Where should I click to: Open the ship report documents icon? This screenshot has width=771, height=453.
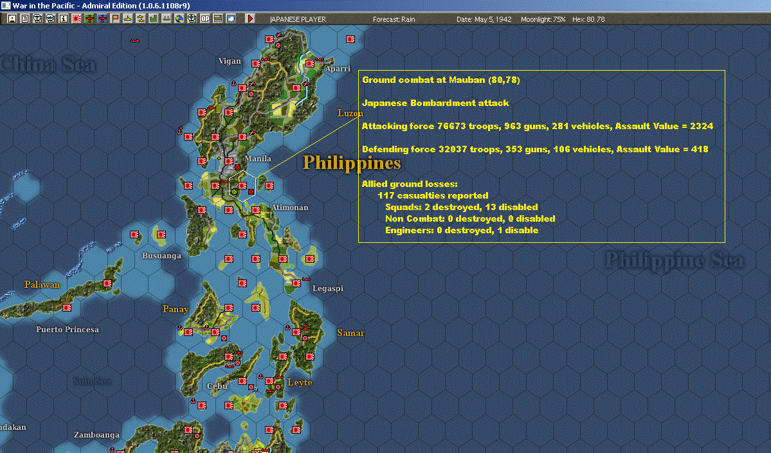51,19
